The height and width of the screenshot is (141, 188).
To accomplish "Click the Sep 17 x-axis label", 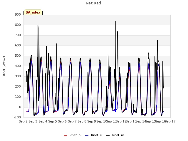I will 170,121.
